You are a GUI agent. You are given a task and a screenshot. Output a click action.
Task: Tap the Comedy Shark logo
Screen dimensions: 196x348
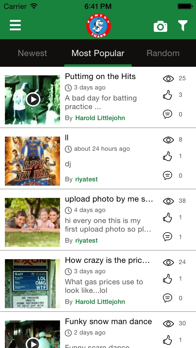tap(98, 26)
